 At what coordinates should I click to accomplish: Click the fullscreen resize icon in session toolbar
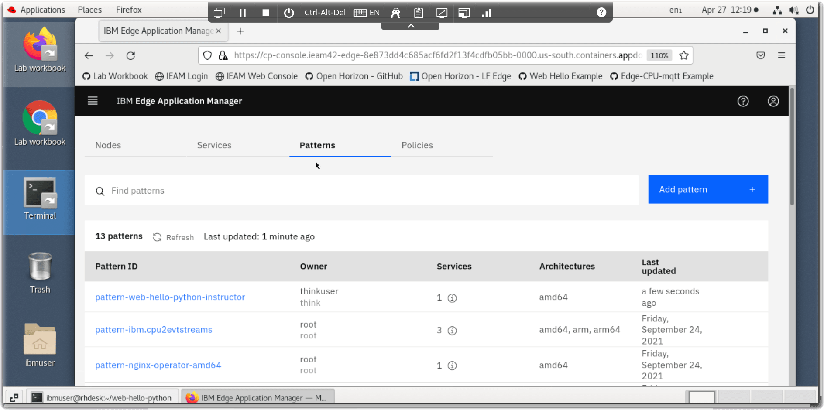pyautogui.click(x=441, y=13)
